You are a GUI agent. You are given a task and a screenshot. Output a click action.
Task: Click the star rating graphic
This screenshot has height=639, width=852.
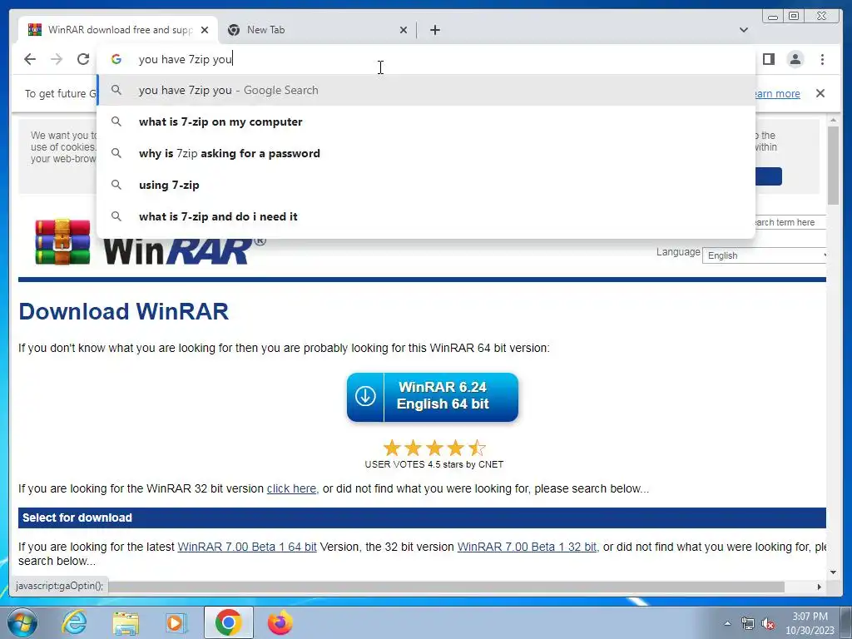click(434, 448)
